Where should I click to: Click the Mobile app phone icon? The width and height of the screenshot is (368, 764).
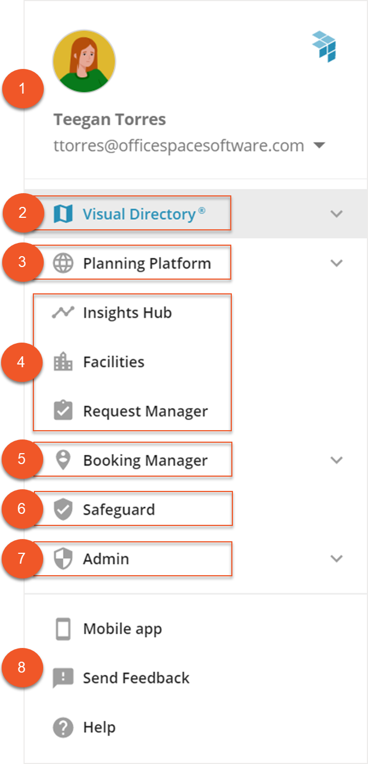click(x=64, y=628)
